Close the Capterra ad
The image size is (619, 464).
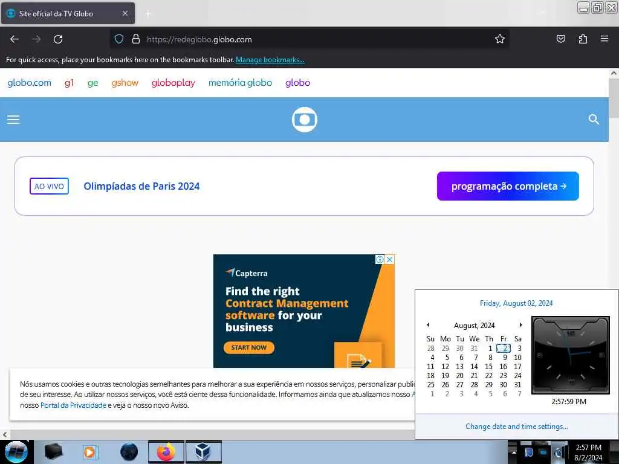pos(390,259)
